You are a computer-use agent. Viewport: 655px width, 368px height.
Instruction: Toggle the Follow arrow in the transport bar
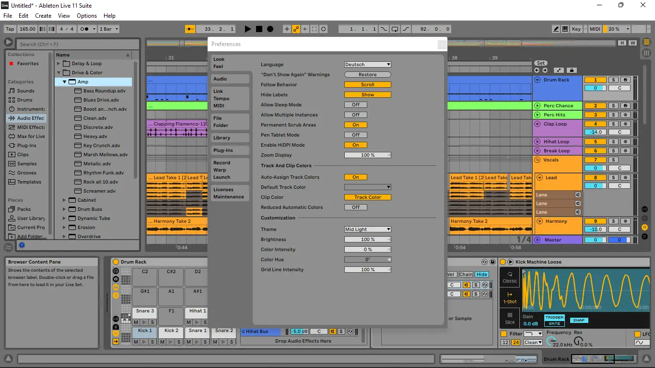coord(190,29)
